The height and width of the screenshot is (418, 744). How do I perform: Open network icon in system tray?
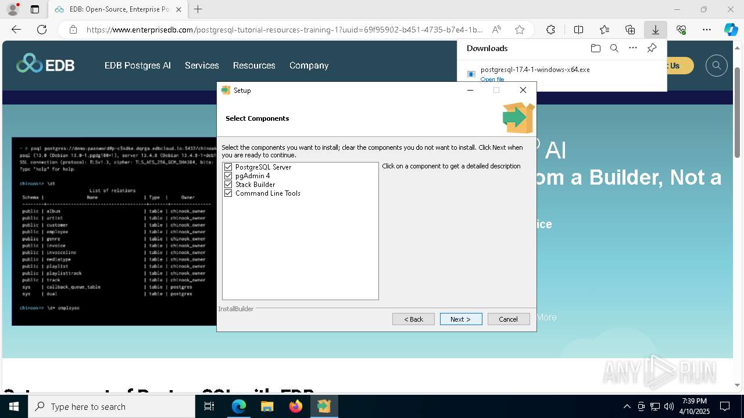[x=655, y=406]
